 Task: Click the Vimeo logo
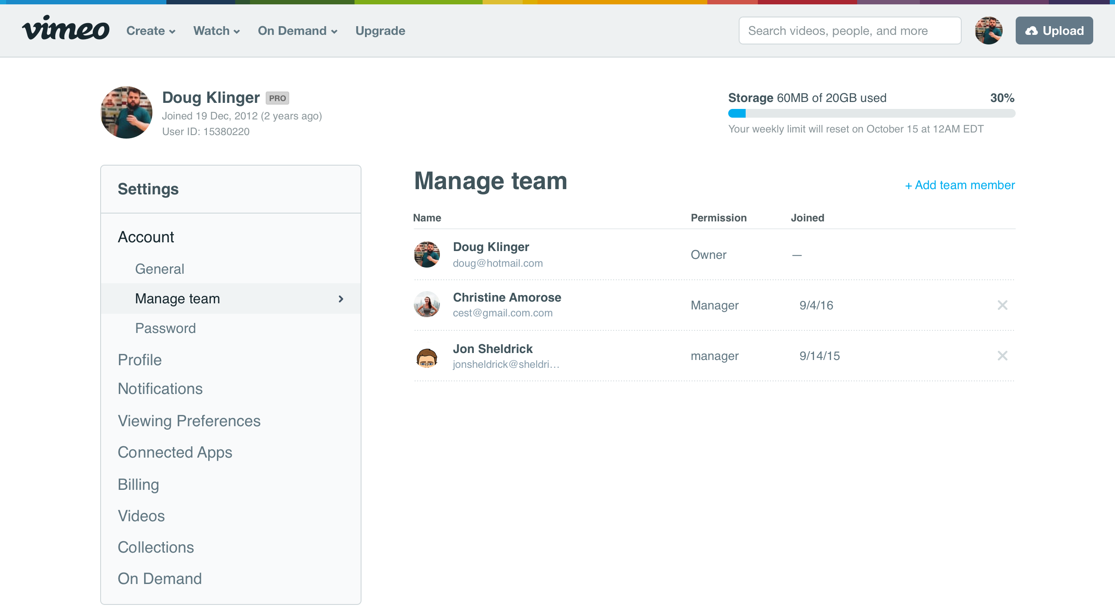click(x=65, y=28)
